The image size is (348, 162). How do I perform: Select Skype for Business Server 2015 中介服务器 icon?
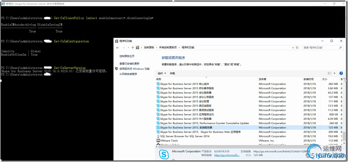[158, 119]
